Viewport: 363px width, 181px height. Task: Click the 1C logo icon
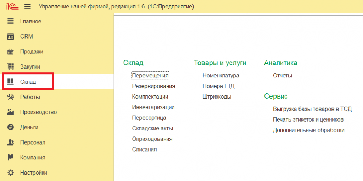tap(12, 6)
